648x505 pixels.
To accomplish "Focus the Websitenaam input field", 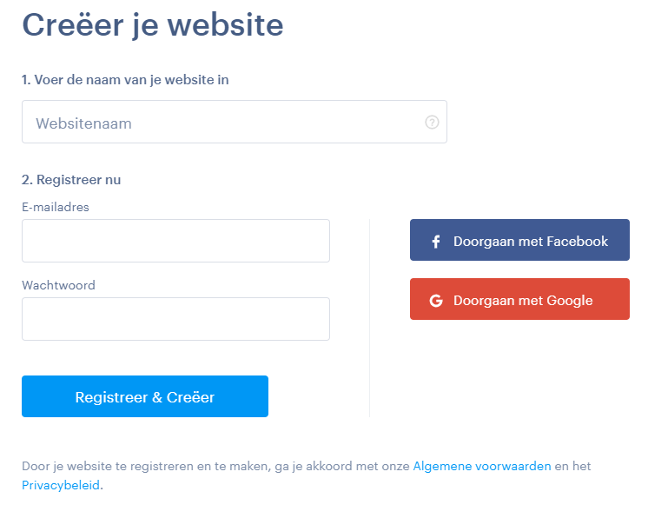I will coord(235,122).
